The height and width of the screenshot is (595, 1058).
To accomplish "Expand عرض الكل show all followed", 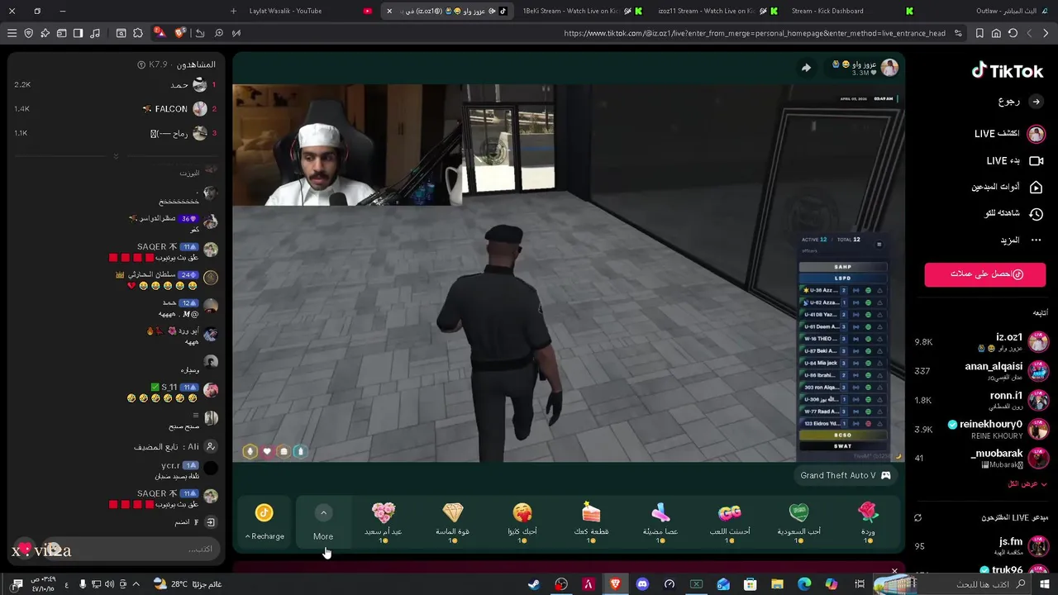I will (1027, 484).
